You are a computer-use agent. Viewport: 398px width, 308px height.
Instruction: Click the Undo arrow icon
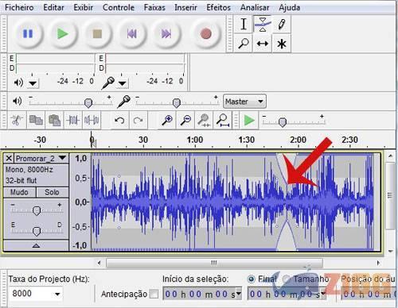coord(119,121)
